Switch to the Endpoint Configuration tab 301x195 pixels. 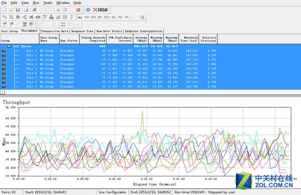click(x=144, y=31)
